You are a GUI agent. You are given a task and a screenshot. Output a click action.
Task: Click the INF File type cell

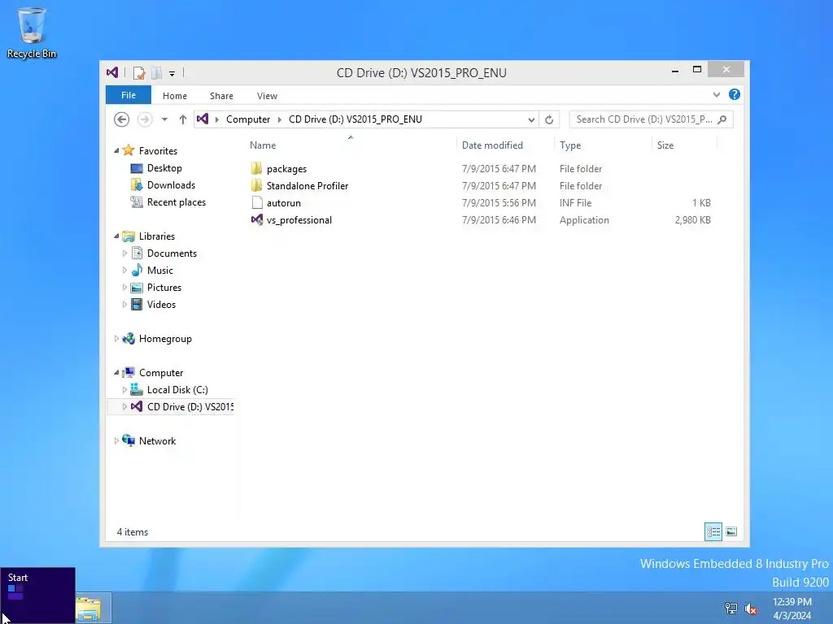coord(575,203)
